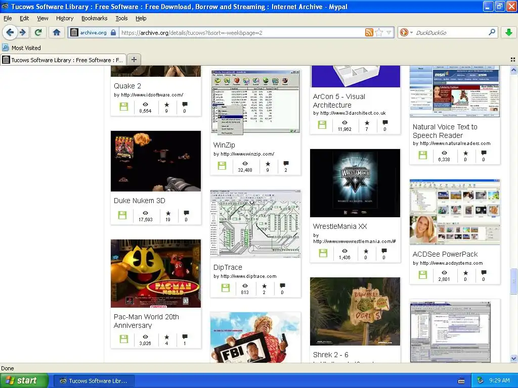Open the ACDSee PowerPack title link

pyautogui.click(x=445, y=254)
